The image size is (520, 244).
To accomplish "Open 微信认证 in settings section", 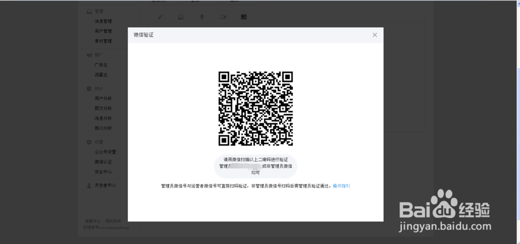I will click(x=103, y=162).
